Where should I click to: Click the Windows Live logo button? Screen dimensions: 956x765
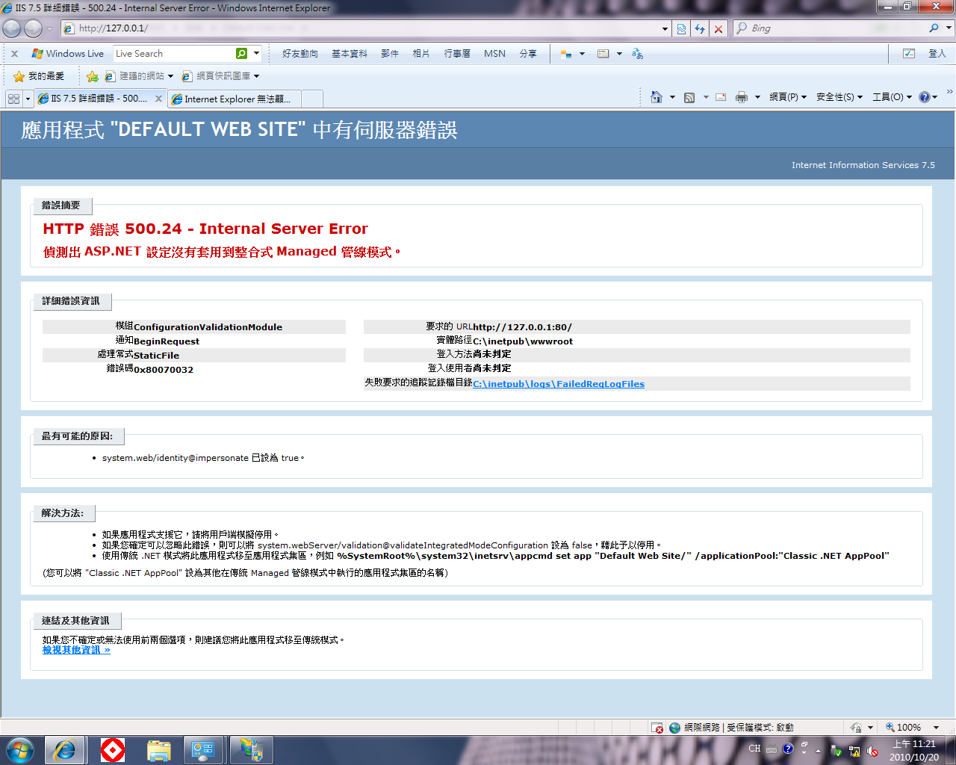(68, 54)
